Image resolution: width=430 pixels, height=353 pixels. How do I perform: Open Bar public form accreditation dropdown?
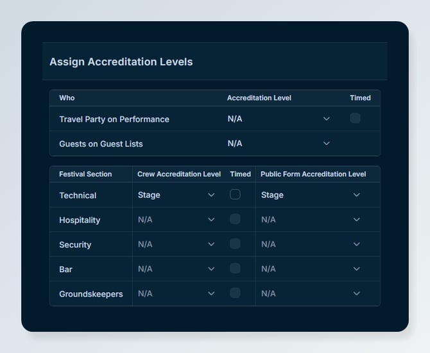(311, 268)
